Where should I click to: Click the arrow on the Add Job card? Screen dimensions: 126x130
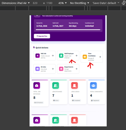click(53, 56)
